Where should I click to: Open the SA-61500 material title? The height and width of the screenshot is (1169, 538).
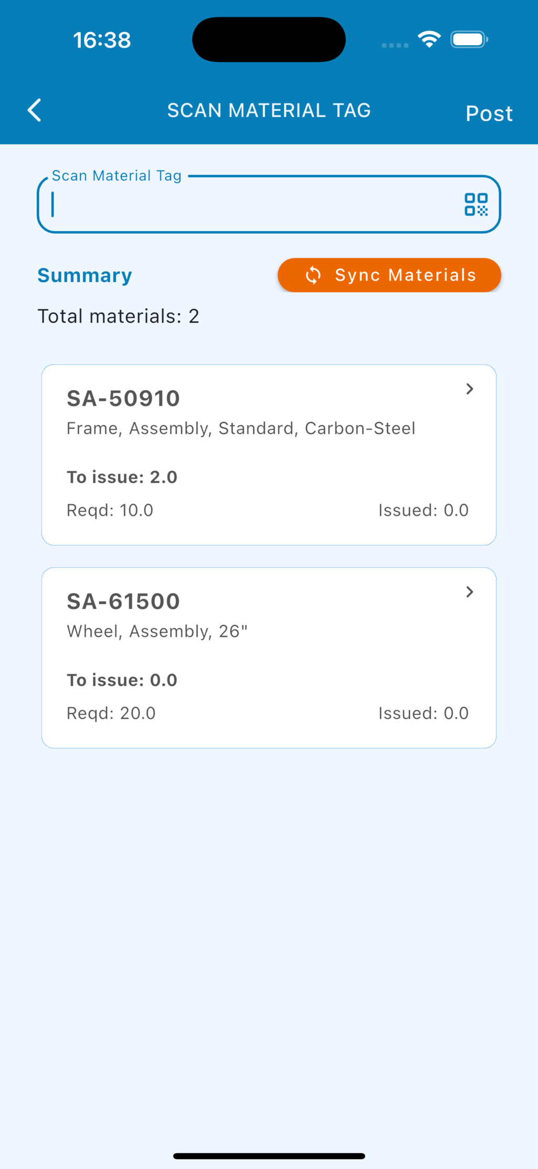point(123,602)
